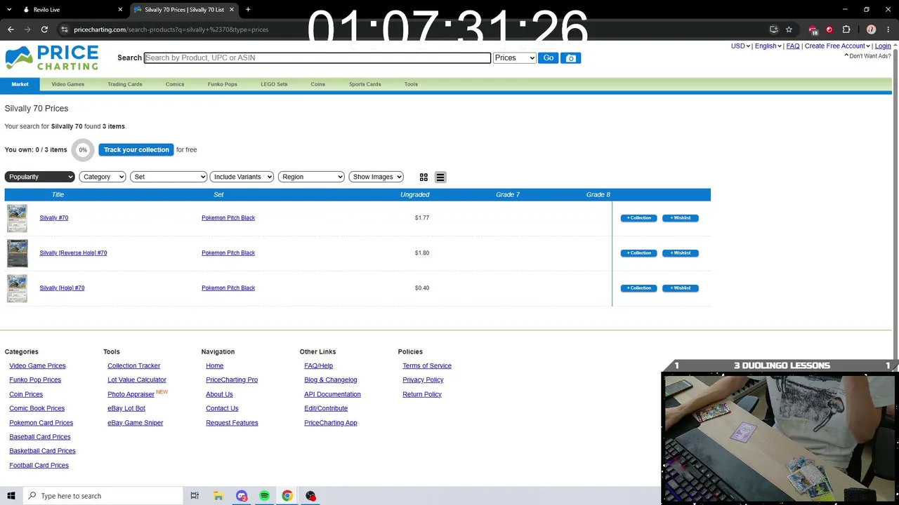899x505 pixels.
Task: View site information in address bar
Action: pyautogui.click(x=64, y=29)
